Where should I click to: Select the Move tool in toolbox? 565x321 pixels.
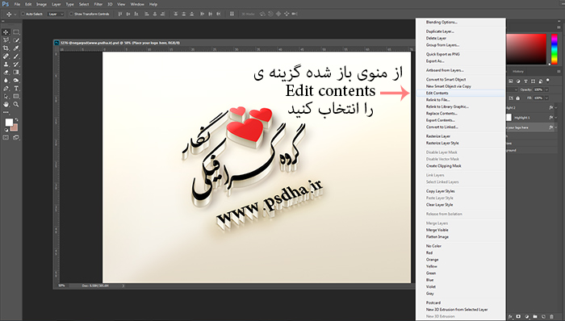click(x=6, y=32)
